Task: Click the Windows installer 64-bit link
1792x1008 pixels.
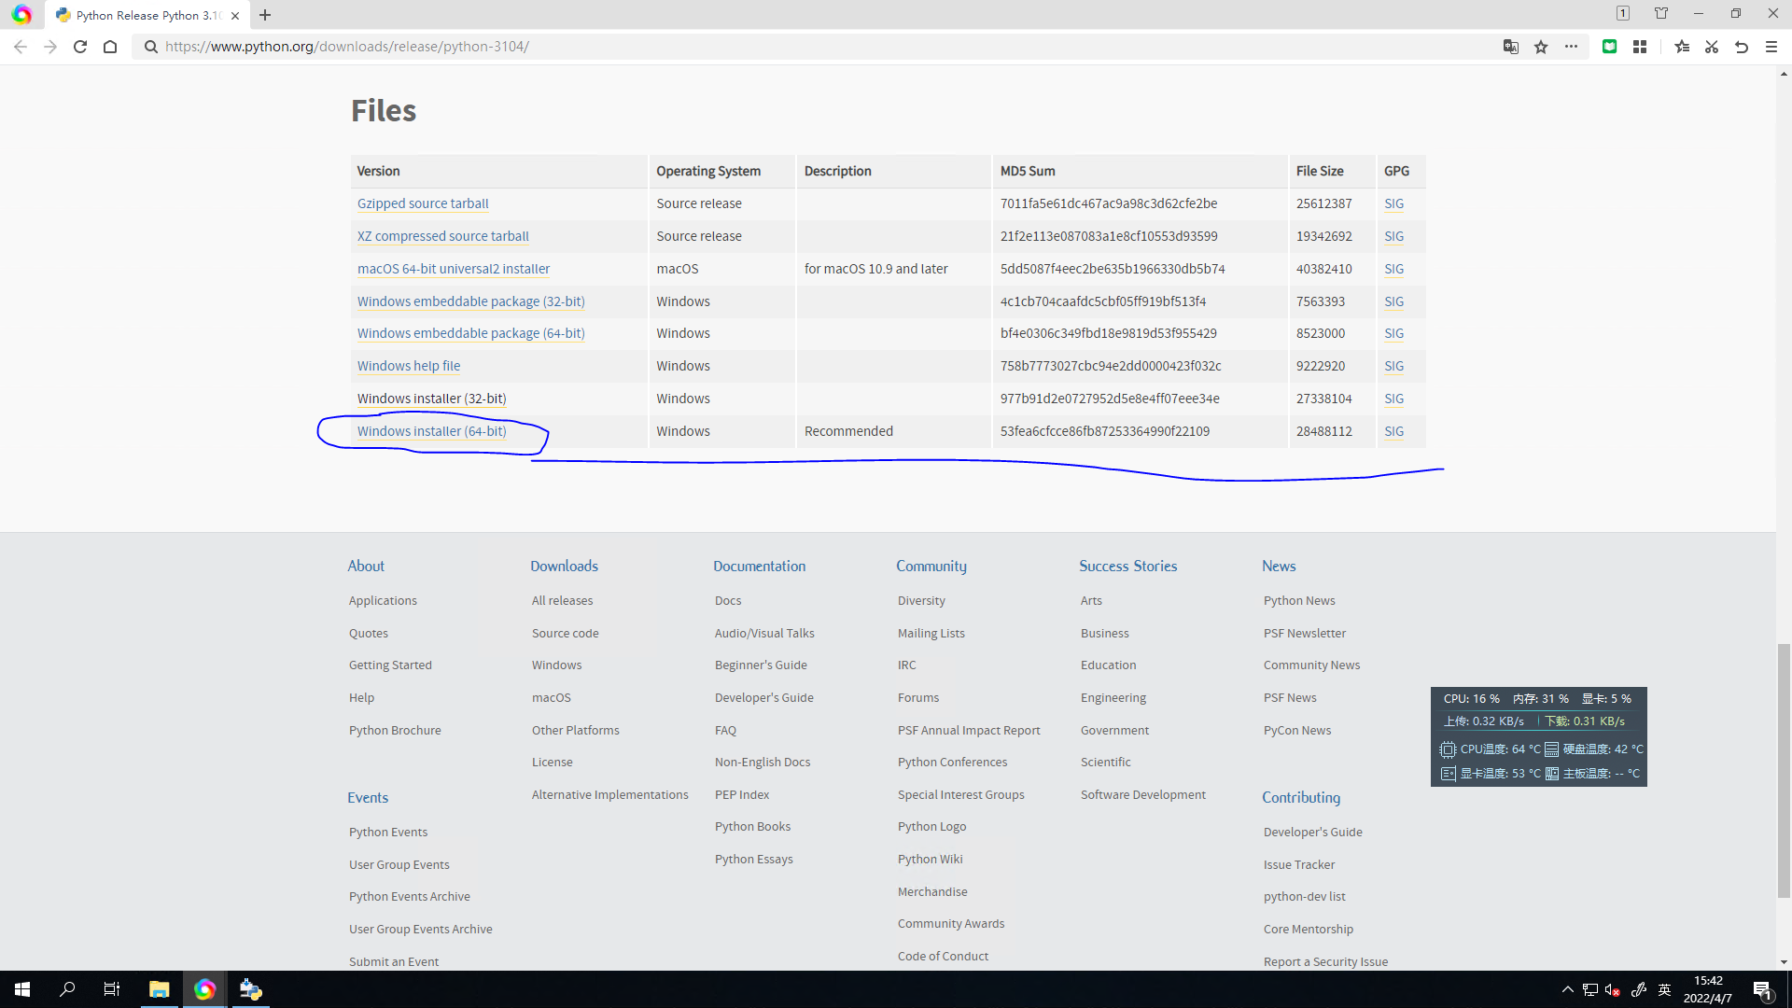Action: click(431, 431)
